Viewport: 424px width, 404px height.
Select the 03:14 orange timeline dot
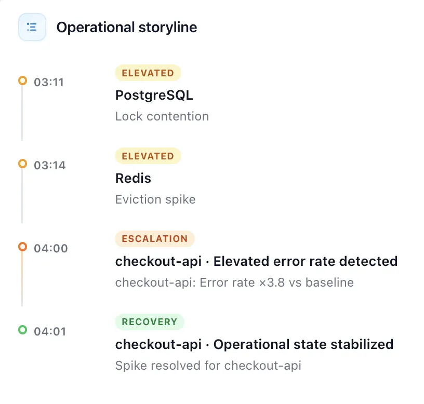[23, 164]
